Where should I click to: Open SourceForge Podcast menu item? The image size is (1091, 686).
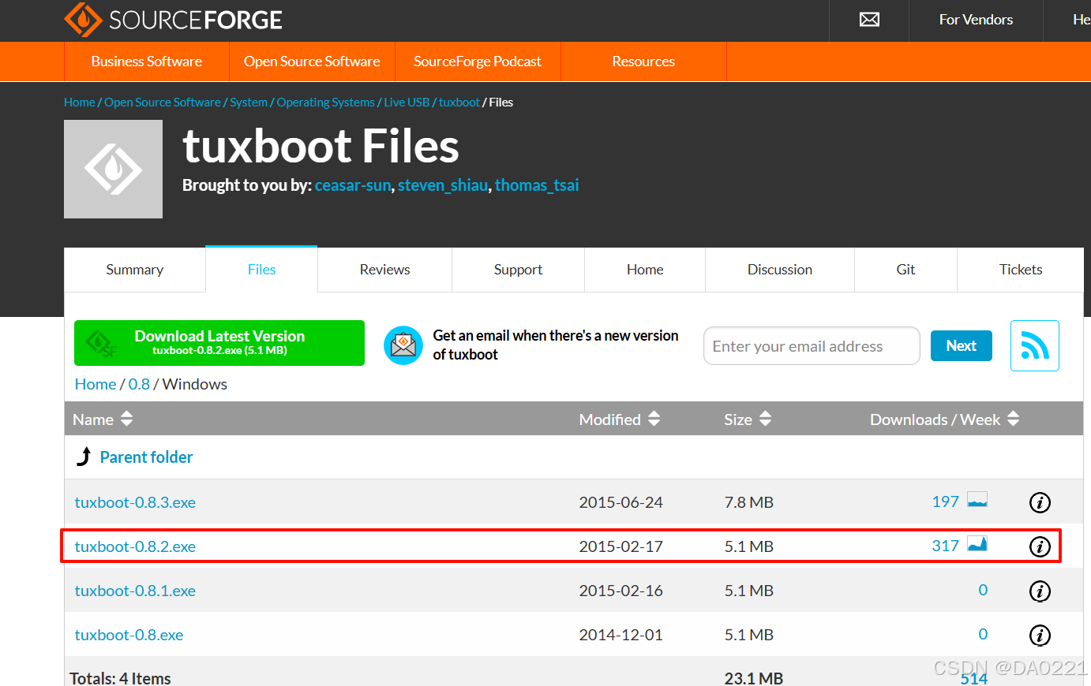(478, 62)
